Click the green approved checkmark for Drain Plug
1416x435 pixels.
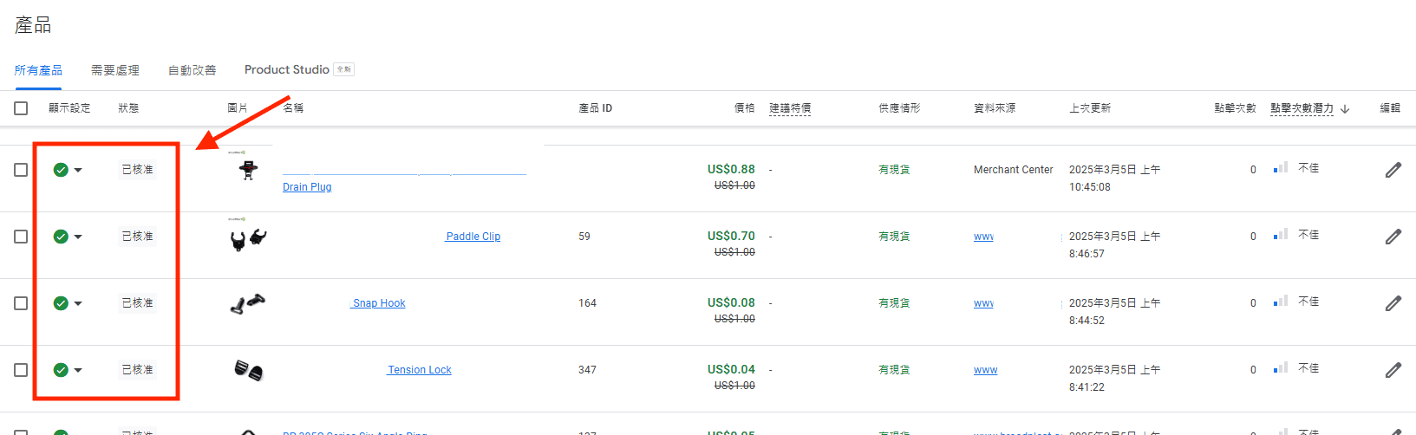click(61, 170)
